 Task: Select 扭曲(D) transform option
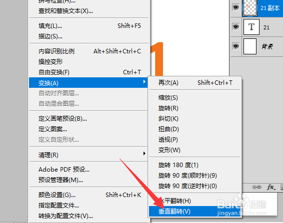click(x=195, y=129)
